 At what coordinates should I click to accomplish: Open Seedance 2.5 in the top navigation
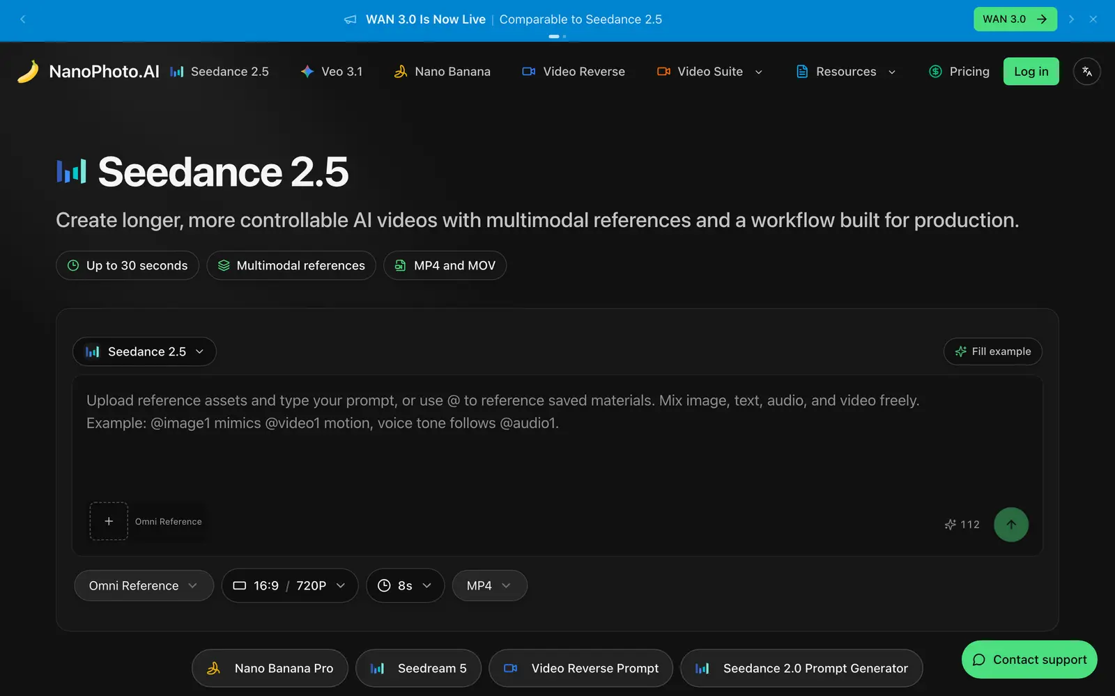click(x=220, y=72)
